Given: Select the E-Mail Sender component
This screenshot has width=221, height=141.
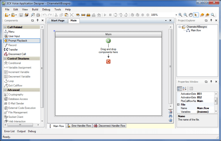Looking at the screenshot, I should [x=14, y=103].
